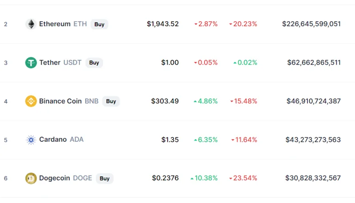Click the Buy button for Dogecoin DOGE
The height and width of the screenshot is (203, 355).
[105, 178]
